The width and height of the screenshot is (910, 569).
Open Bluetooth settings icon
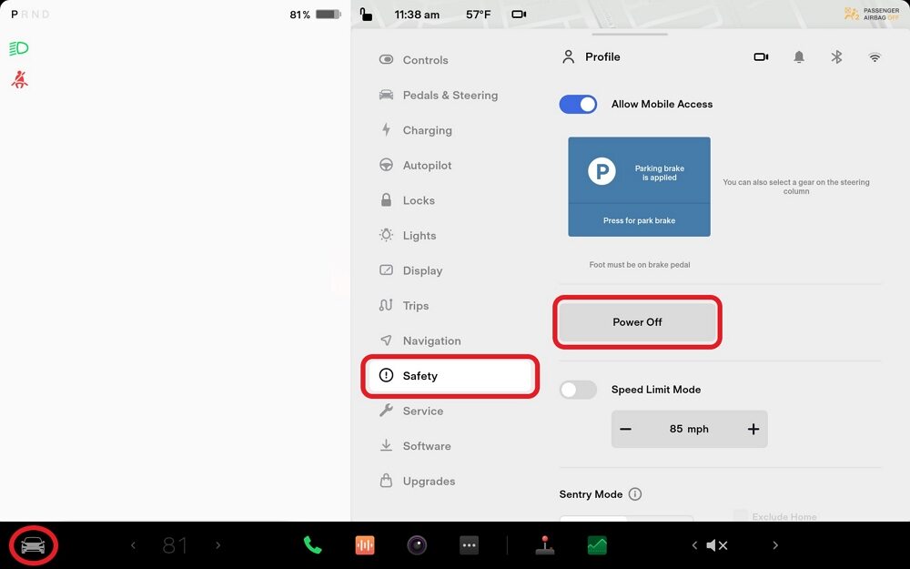[836, 57]
